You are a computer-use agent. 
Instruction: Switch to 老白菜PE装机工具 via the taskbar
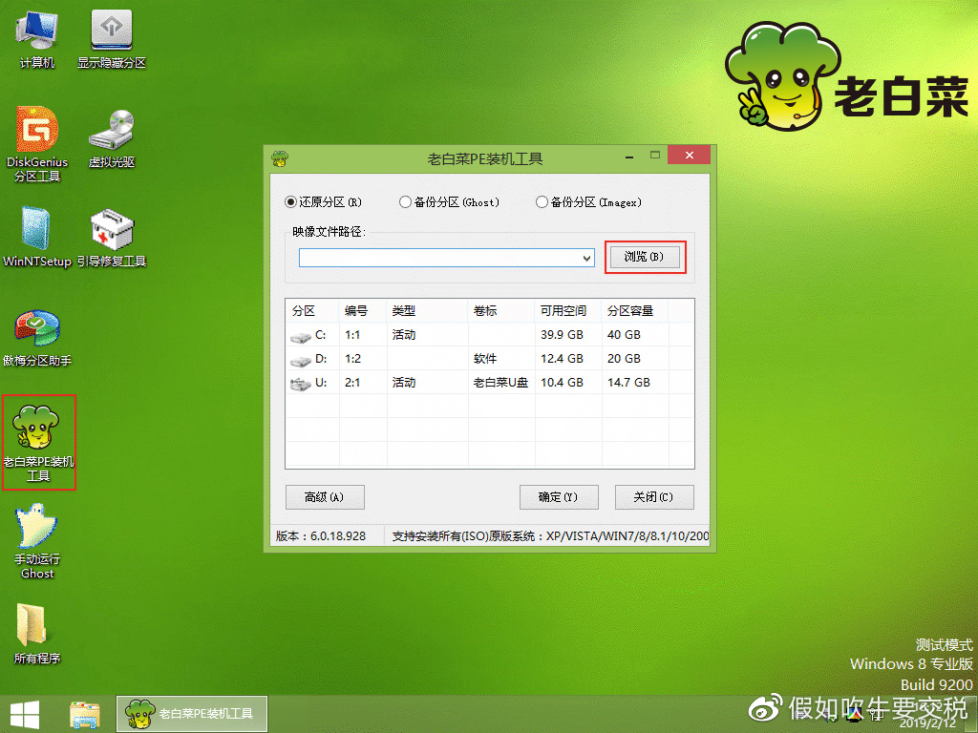pyautogui.click(x=191, y=714)
